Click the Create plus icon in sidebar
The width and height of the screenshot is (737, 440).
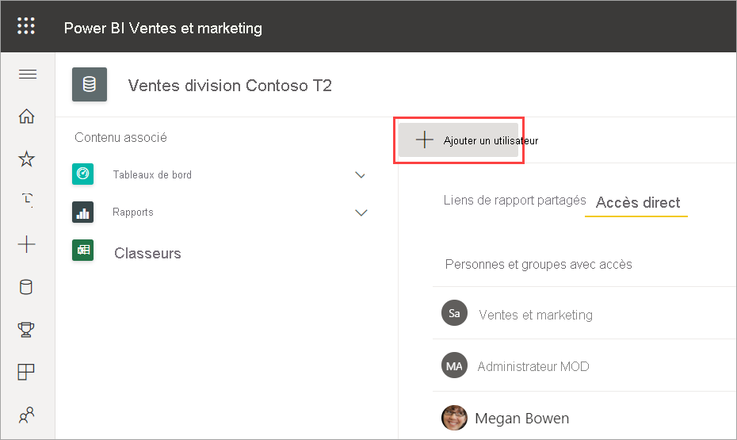click(x=27, y=244)
